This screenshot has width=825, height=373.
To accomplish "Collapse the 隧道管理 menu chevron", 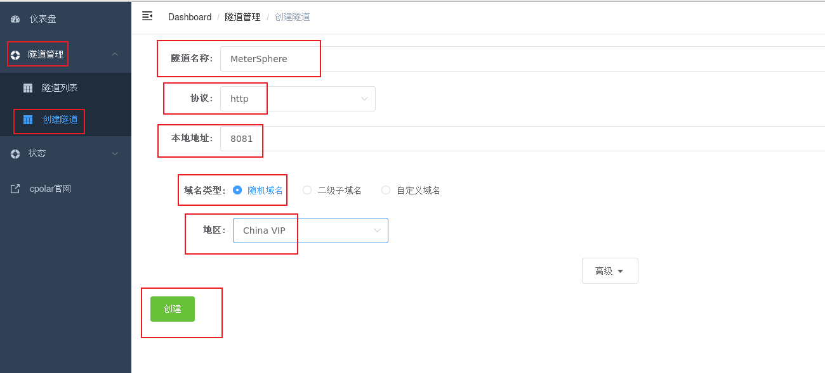I will click(x=115, y=54).
